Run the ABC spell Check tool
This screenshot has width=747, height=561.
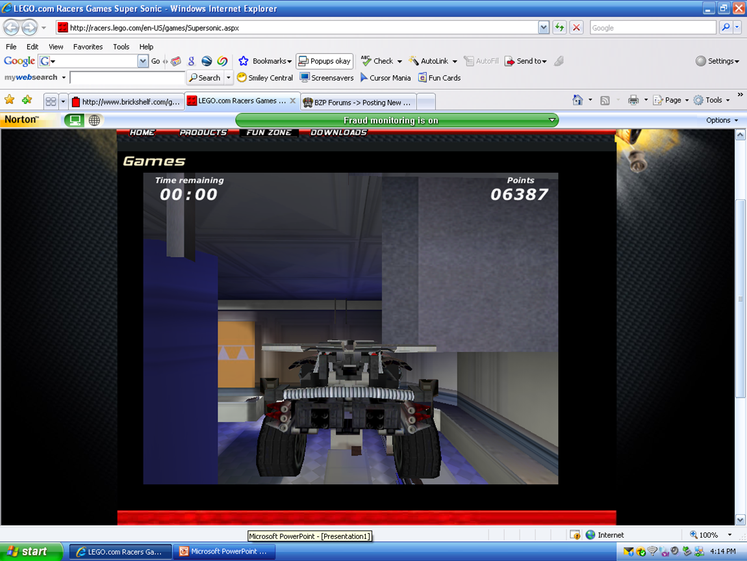[x=379, y=61]
